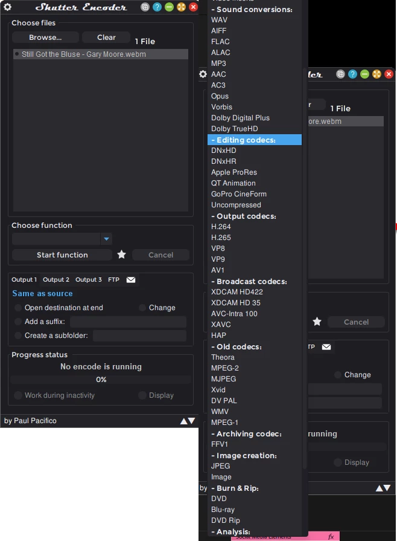
Task: Select GoPro CineForm entry
Action: (239, 194)
